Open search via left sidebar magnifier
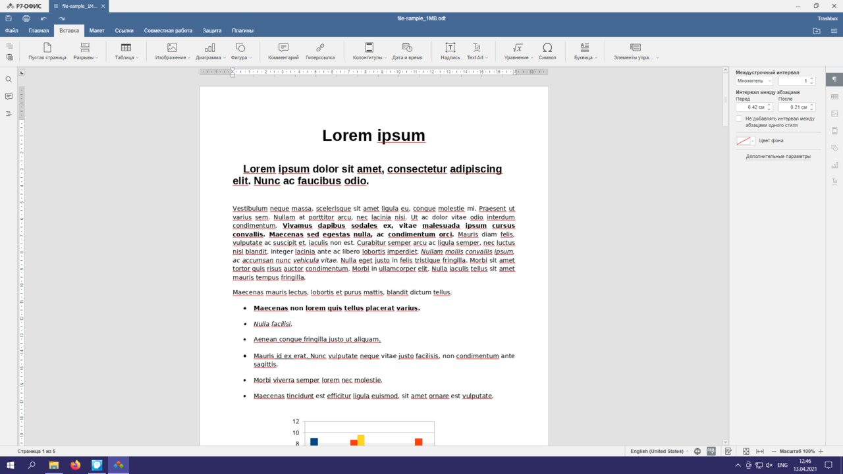 pyautogui.click(x=9, y=80)
